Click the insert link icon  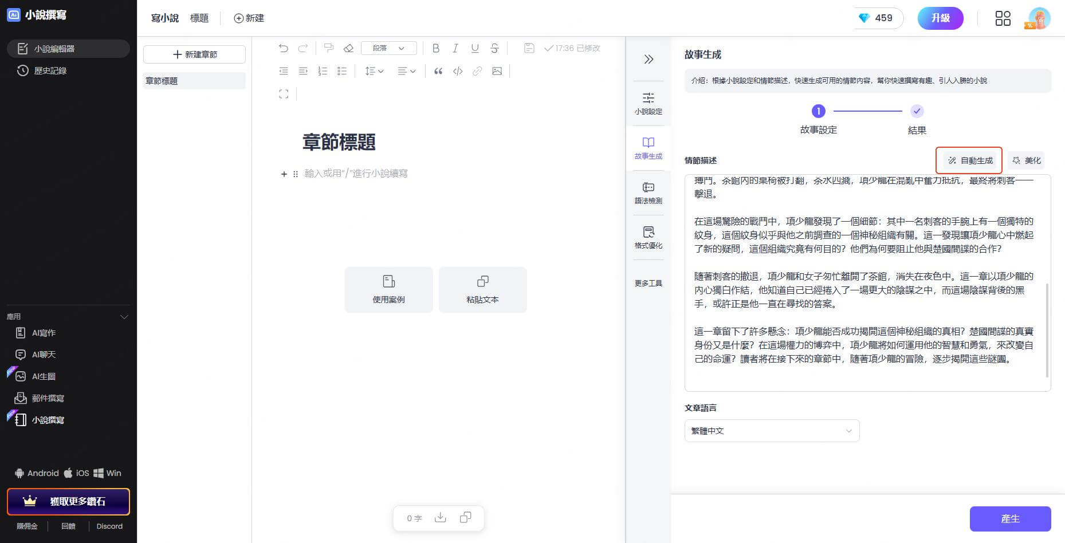pyautogui.click(x=477, y=71)
